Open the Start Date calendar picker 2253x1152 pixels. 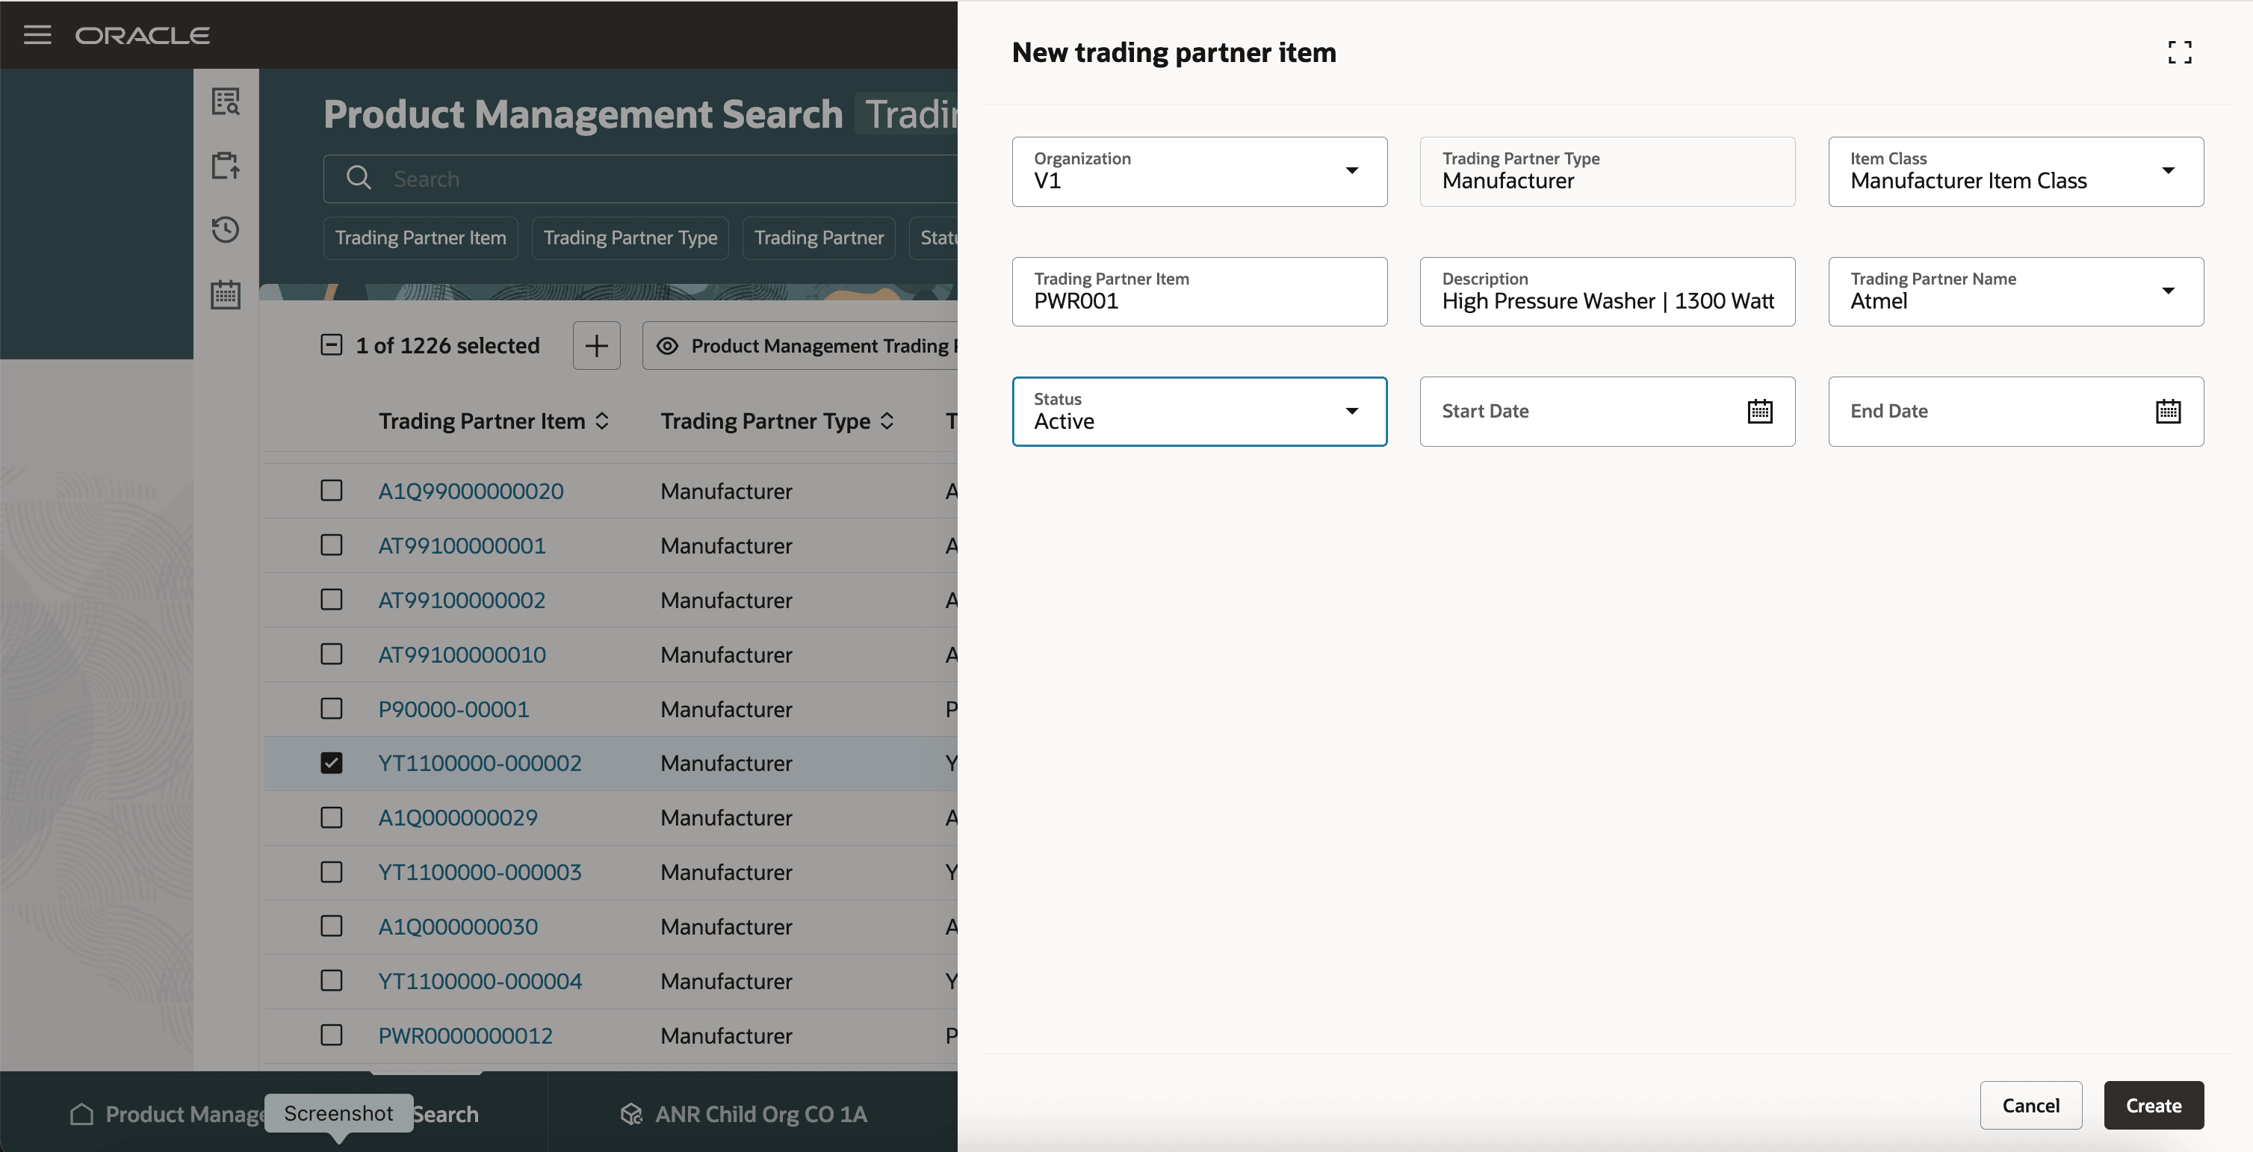1760,411
